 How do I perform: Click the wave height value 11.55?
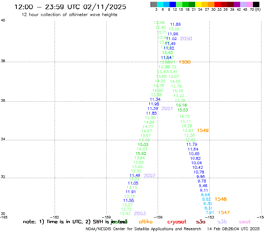point(129,201)
